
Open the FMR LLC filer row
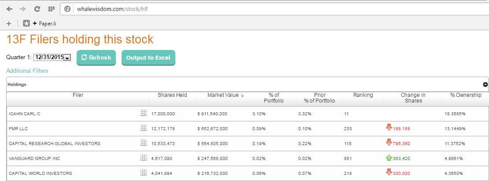(19, 128)
